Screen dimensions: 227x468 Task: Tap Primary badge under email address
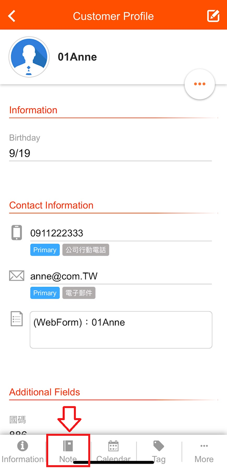coord(45,293)
